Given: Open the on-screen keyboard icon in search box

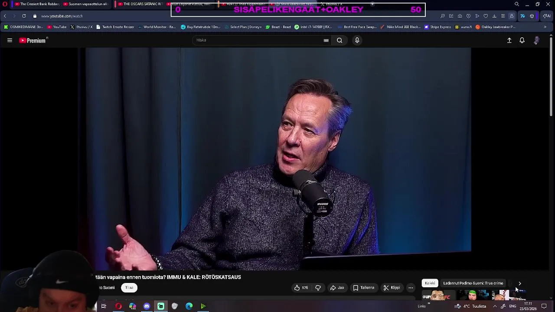Looking at the screenshot, I should 326,40.
